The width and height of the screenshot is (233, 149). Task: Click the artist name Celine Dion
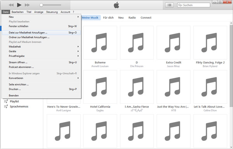[210, 110]
